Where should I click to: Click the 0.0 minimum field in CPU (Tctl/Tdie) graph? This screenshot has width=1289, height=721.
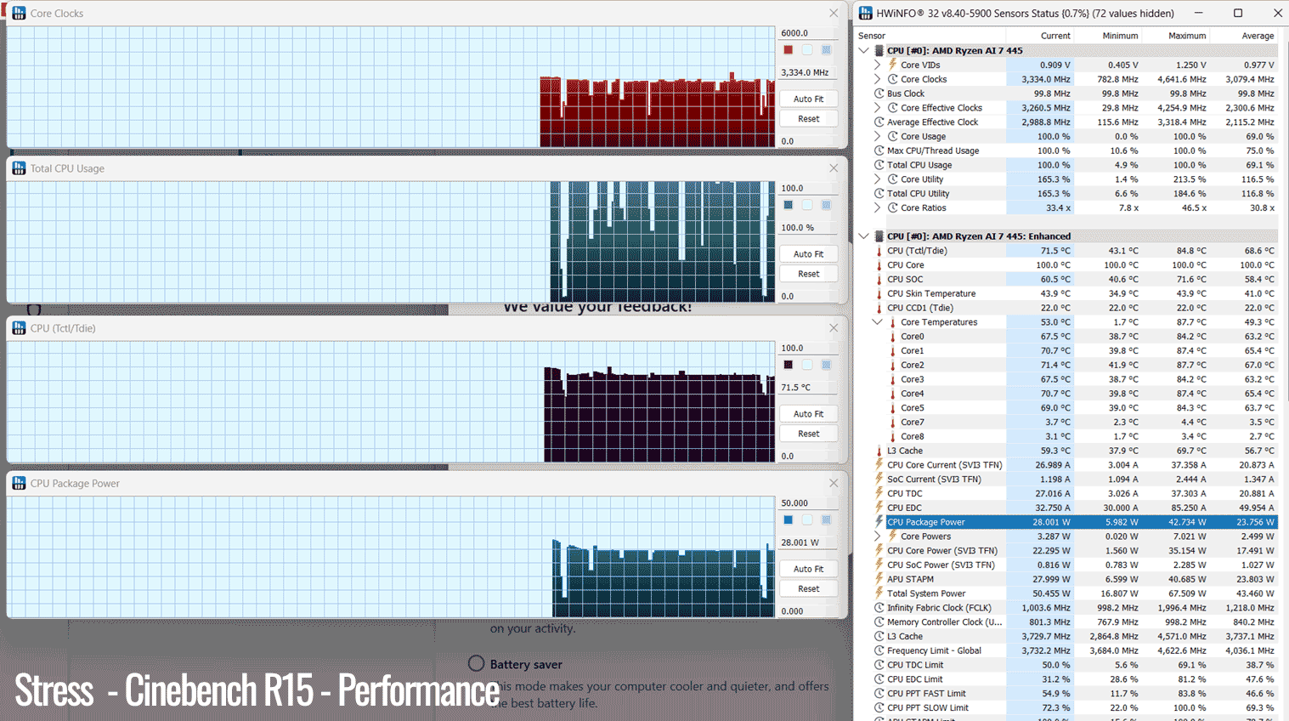coord(808,456)
